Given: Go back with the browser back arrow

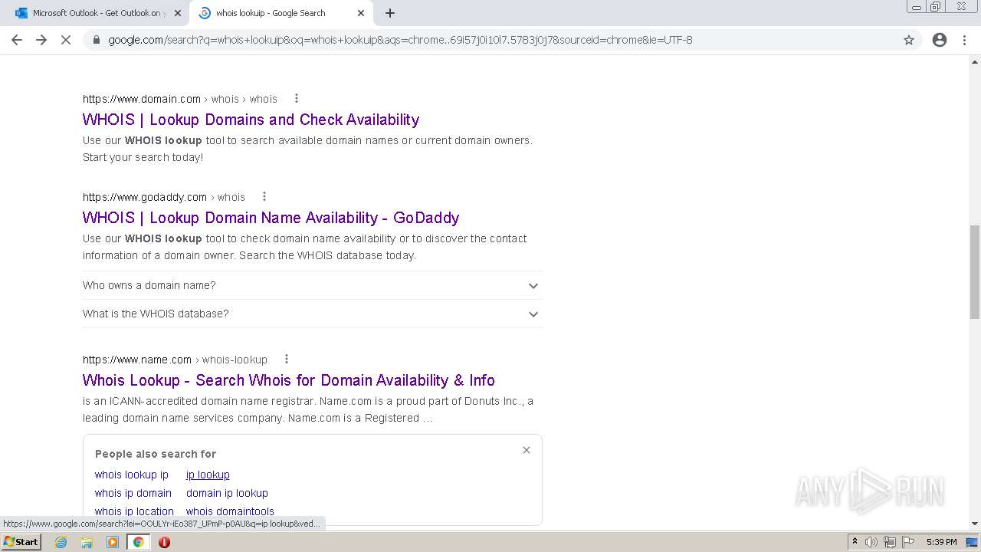Looking at the screenshot, I should (x=17, y=40).
